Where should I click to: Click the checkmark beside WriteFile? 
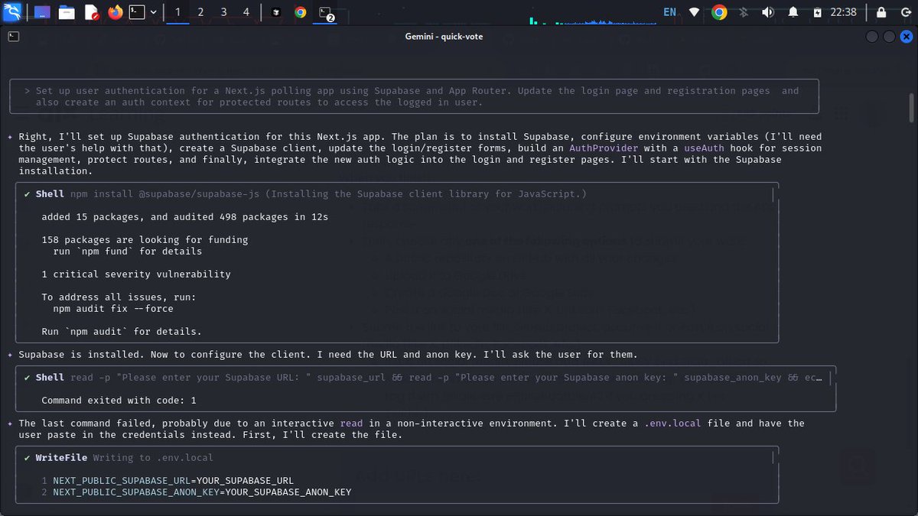click(28, 458)
